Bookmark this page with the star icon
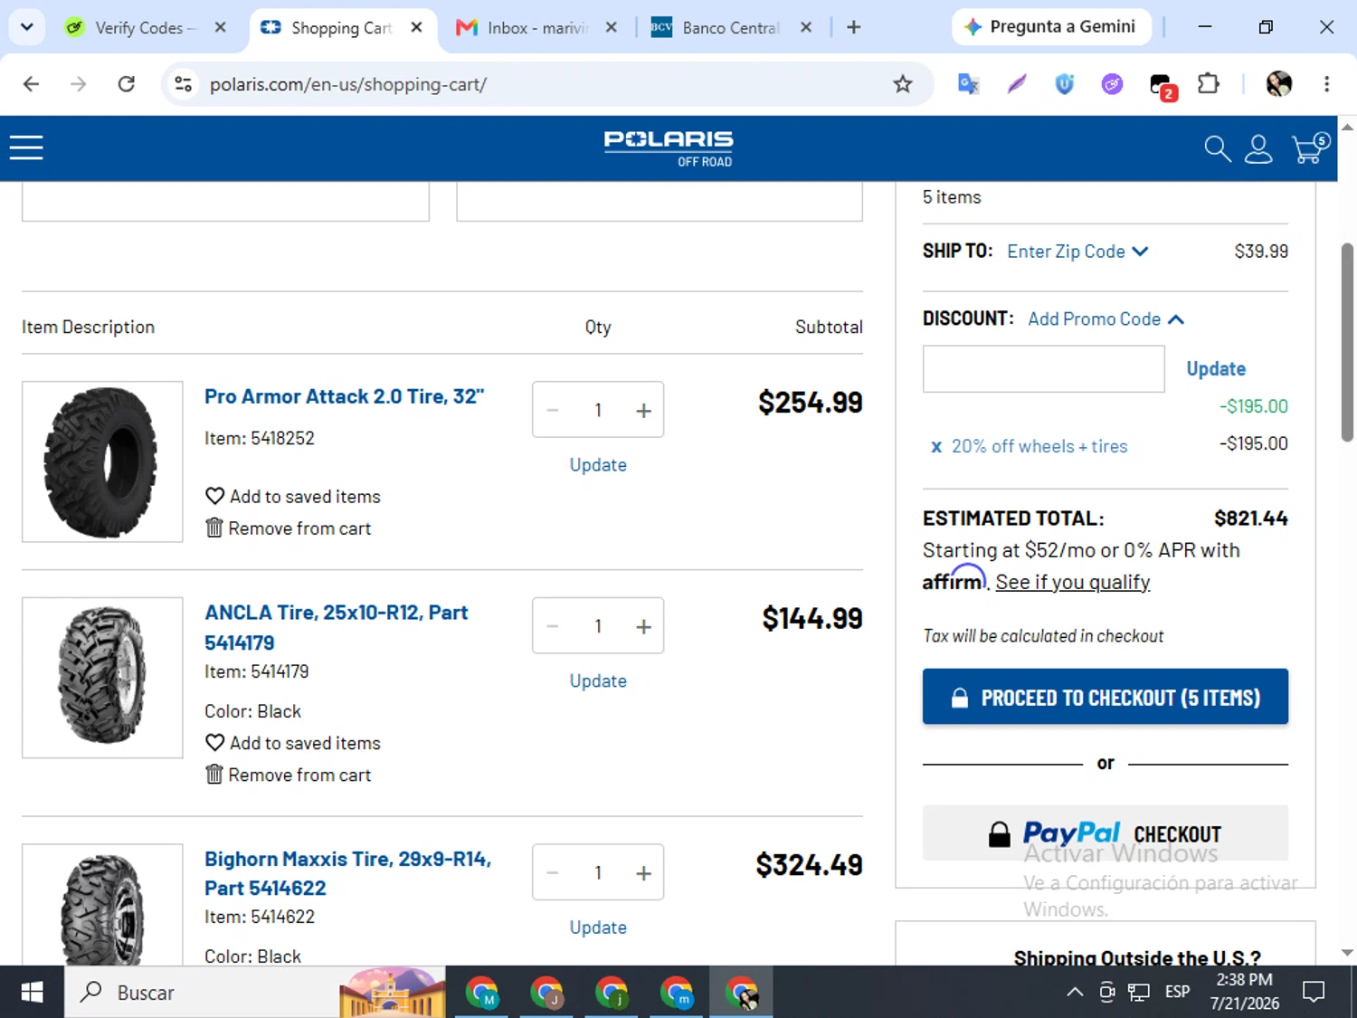The width and height of the screenshot is (1357, 1018). click(902, 84)
